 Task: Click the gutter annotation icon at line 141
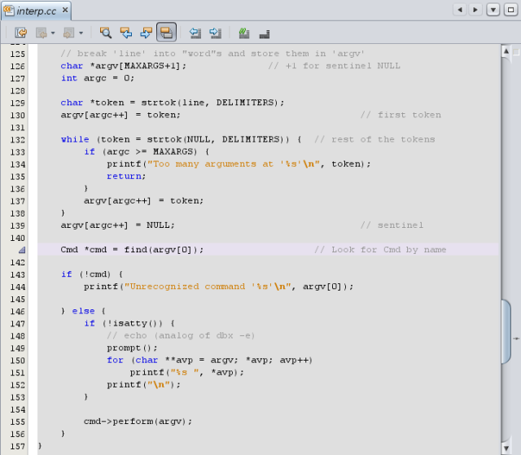pyautogui.click(x=22, y=250)
